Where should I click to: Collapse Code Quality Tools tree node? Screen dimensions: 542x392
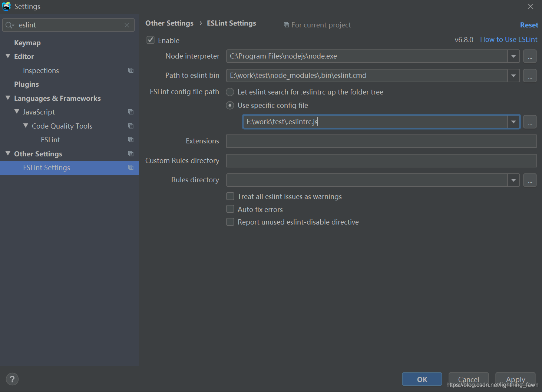tap(26, 126)
